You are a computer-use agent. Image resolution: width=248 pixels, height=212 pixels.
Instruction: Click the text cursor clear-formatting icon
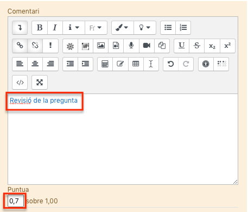[151, 64]
